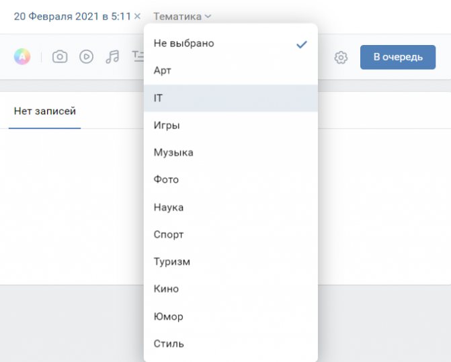This screenshot has width=451, height=362.
Task: Select the checked Не выбрано option
Action: 231,44
